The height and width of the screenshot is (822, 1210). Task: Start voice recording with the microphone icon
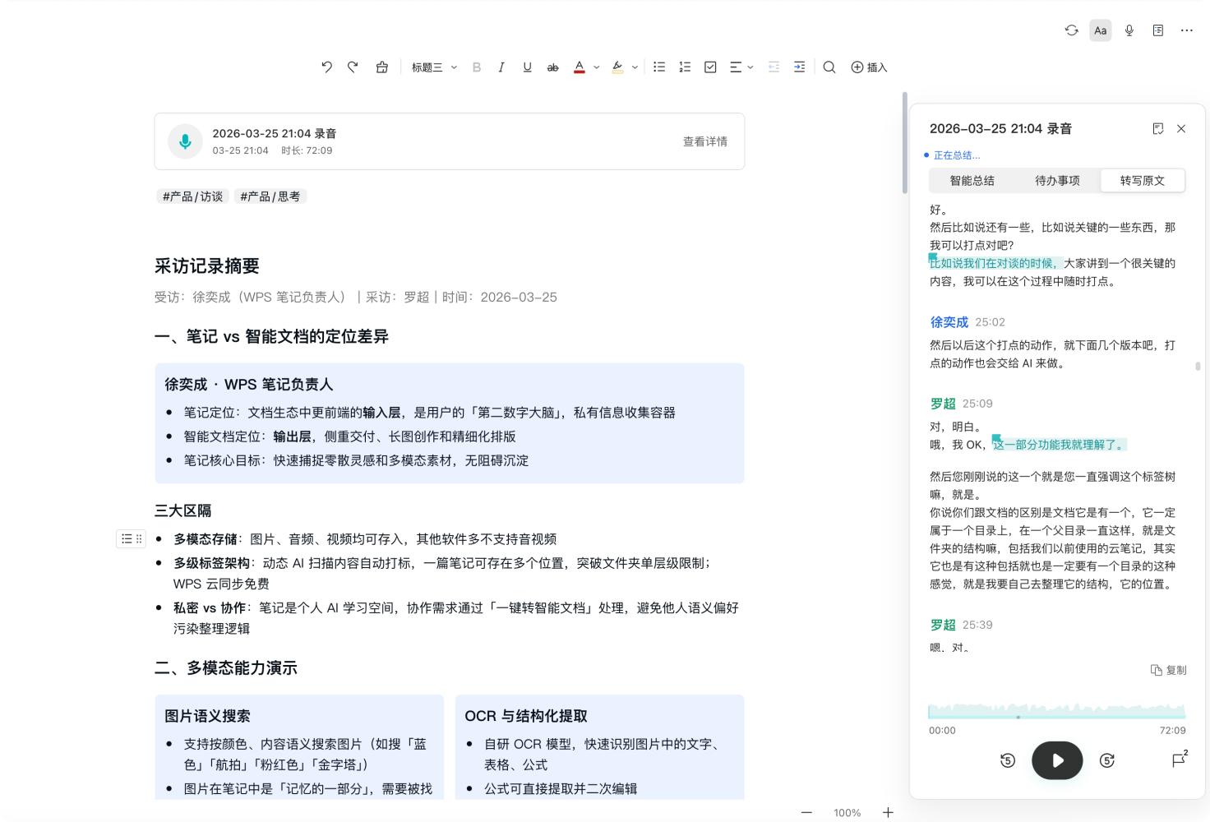coord(1129,30)
